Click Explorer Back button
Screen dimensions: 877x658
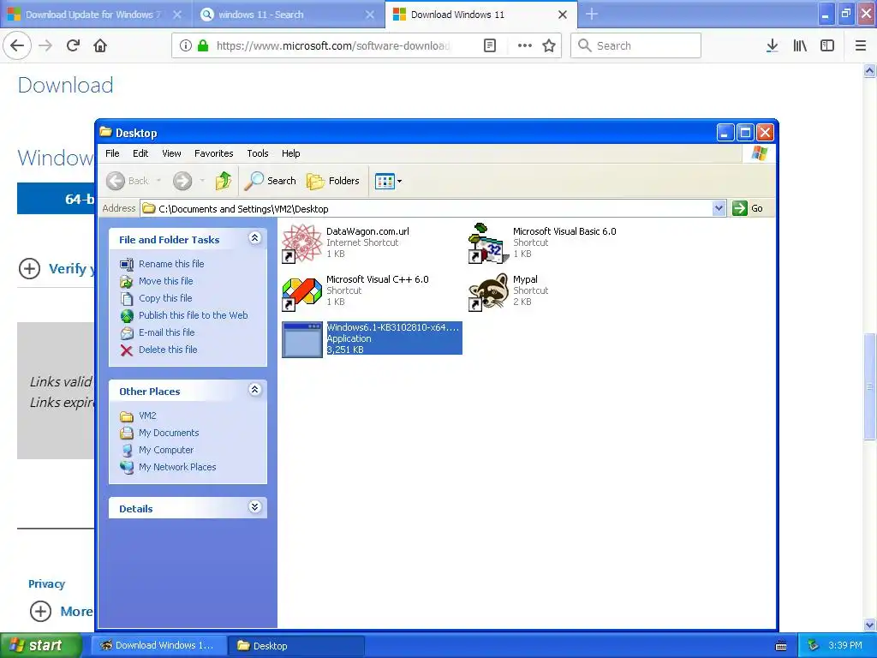tap(128, 181)
